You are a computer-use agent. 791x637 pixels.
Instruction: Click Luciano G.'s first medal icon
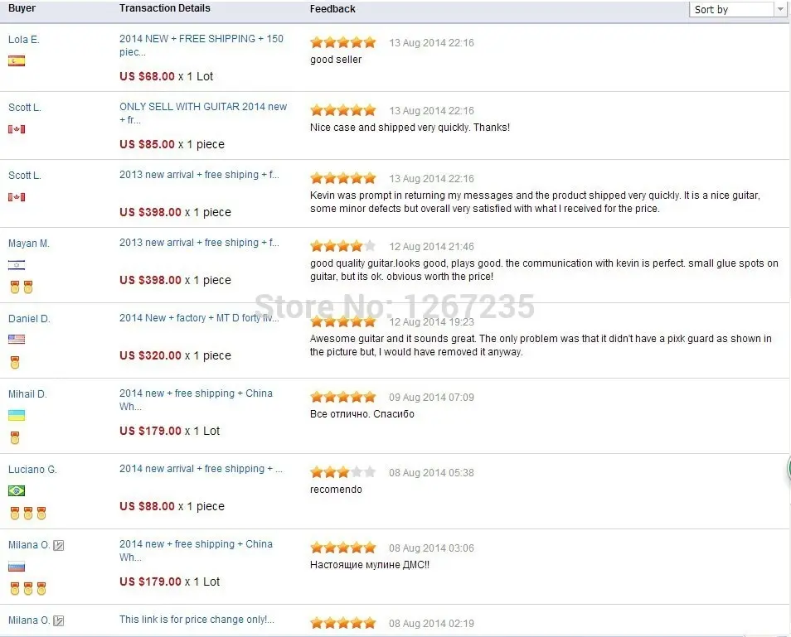coord(15,513)
